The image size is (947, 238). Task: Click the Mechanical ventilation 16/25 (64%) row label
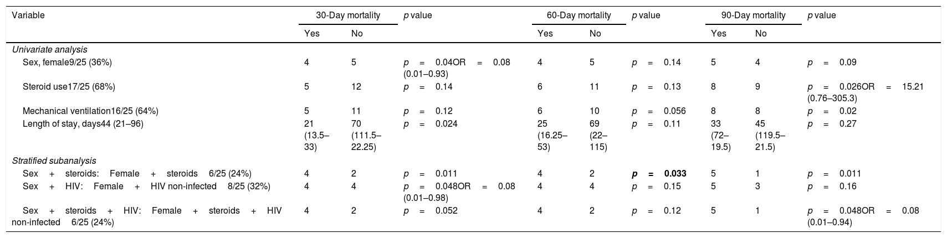[x=90, y=111]
